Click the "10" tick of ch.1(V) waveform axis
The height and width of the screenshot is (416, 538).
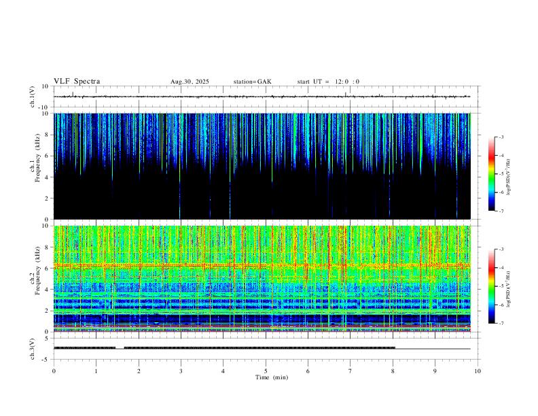(x=46, y=86)
